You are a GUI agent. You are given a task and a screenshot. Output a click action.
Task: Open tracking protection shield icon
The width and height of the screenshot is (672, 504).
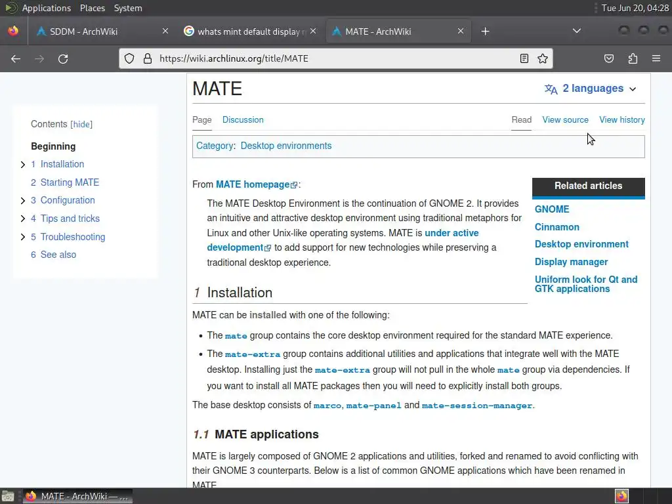(x=129, y=58)
